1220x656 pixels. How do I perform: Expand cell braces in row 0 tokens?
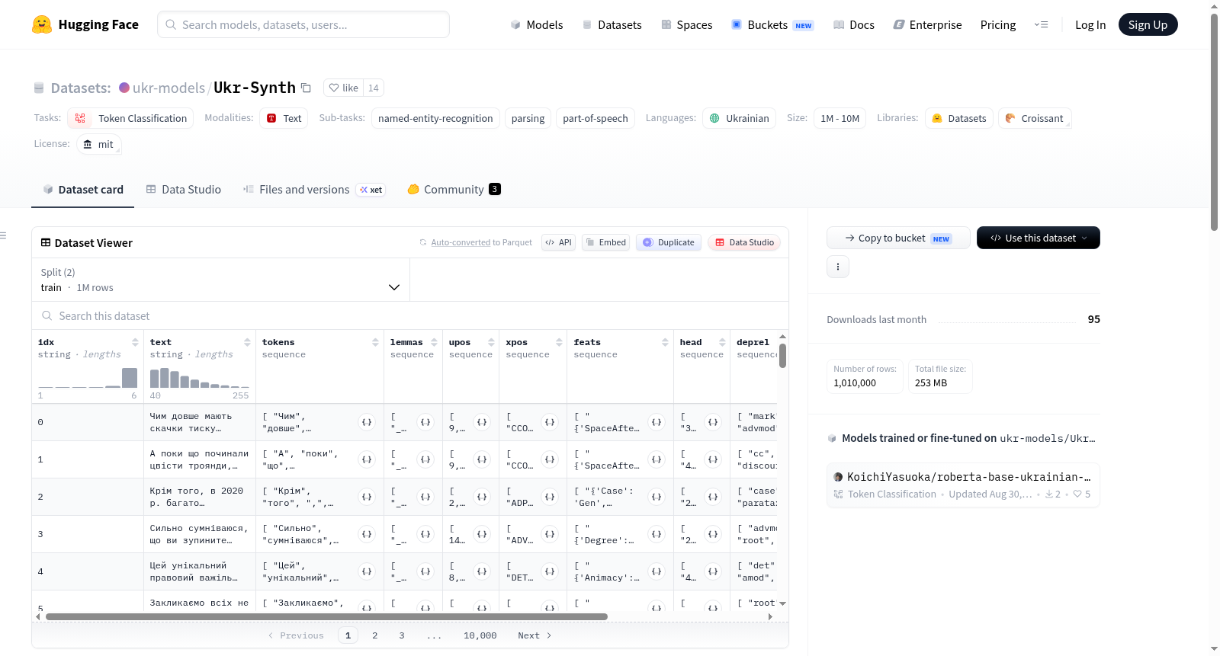[367, 422]
